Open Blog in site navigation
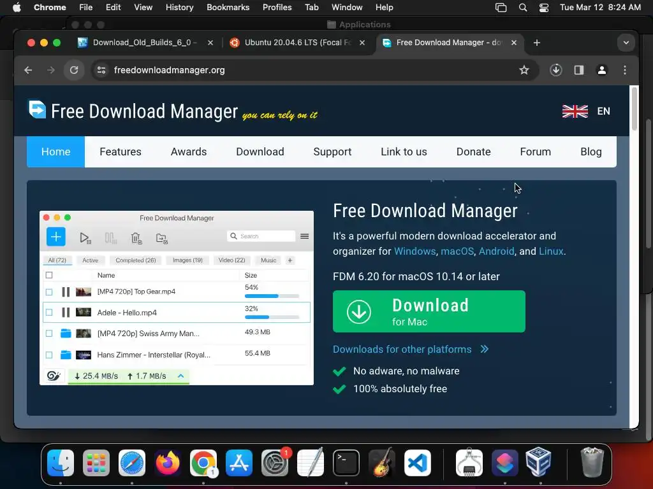The height and width of the screenshot is (489, 653). coord(591,152)
